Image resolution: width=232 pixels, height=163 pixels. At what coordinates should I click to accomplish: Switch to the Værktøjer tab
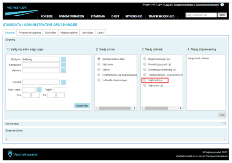pyautogui.click(x=87, y=32)
